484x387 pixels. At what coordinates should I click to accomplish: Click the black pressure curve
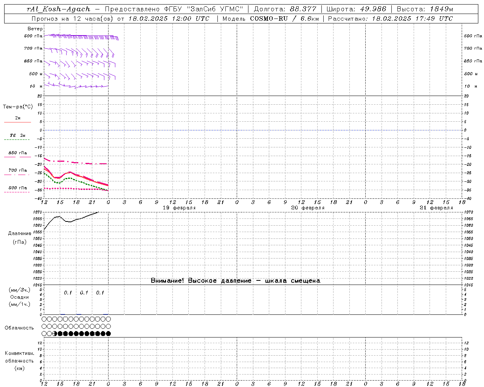pyautogui.click(x=70, y=221)
